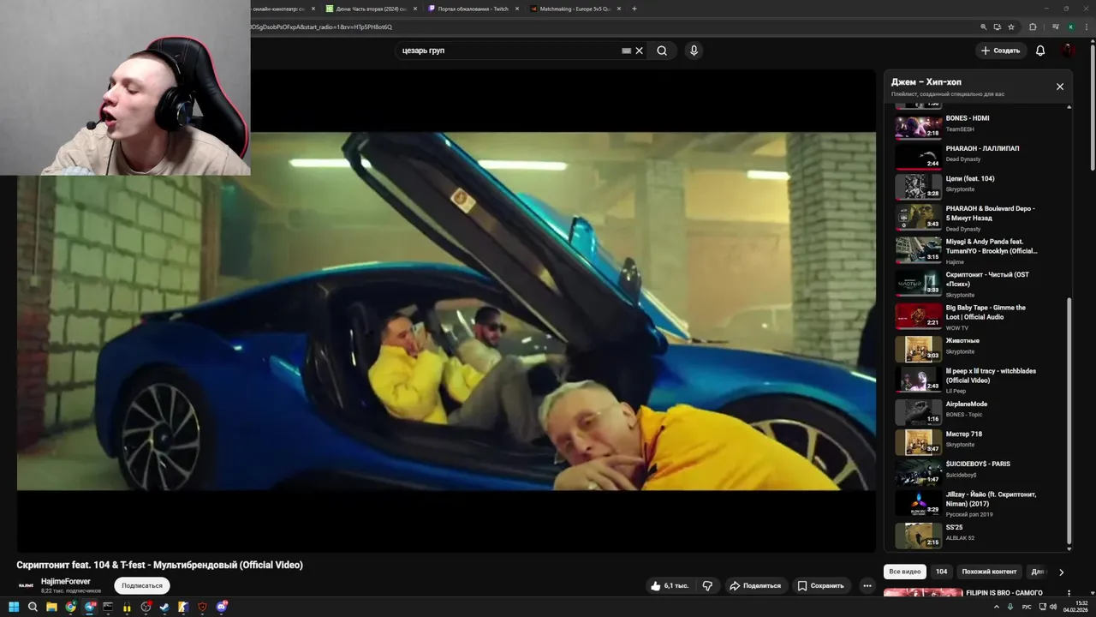The width and height of the screenshot is (1096, 617).
Task: Open the three-dot more actions menu under the video
Action: [x=867, y=586]
